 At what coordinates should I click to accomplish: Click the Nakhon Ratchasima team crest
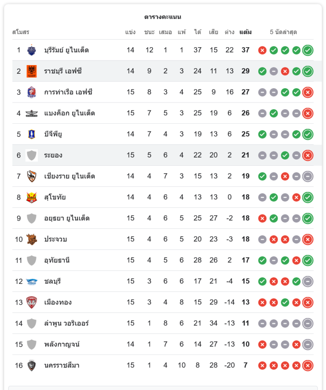coord(32,365)
